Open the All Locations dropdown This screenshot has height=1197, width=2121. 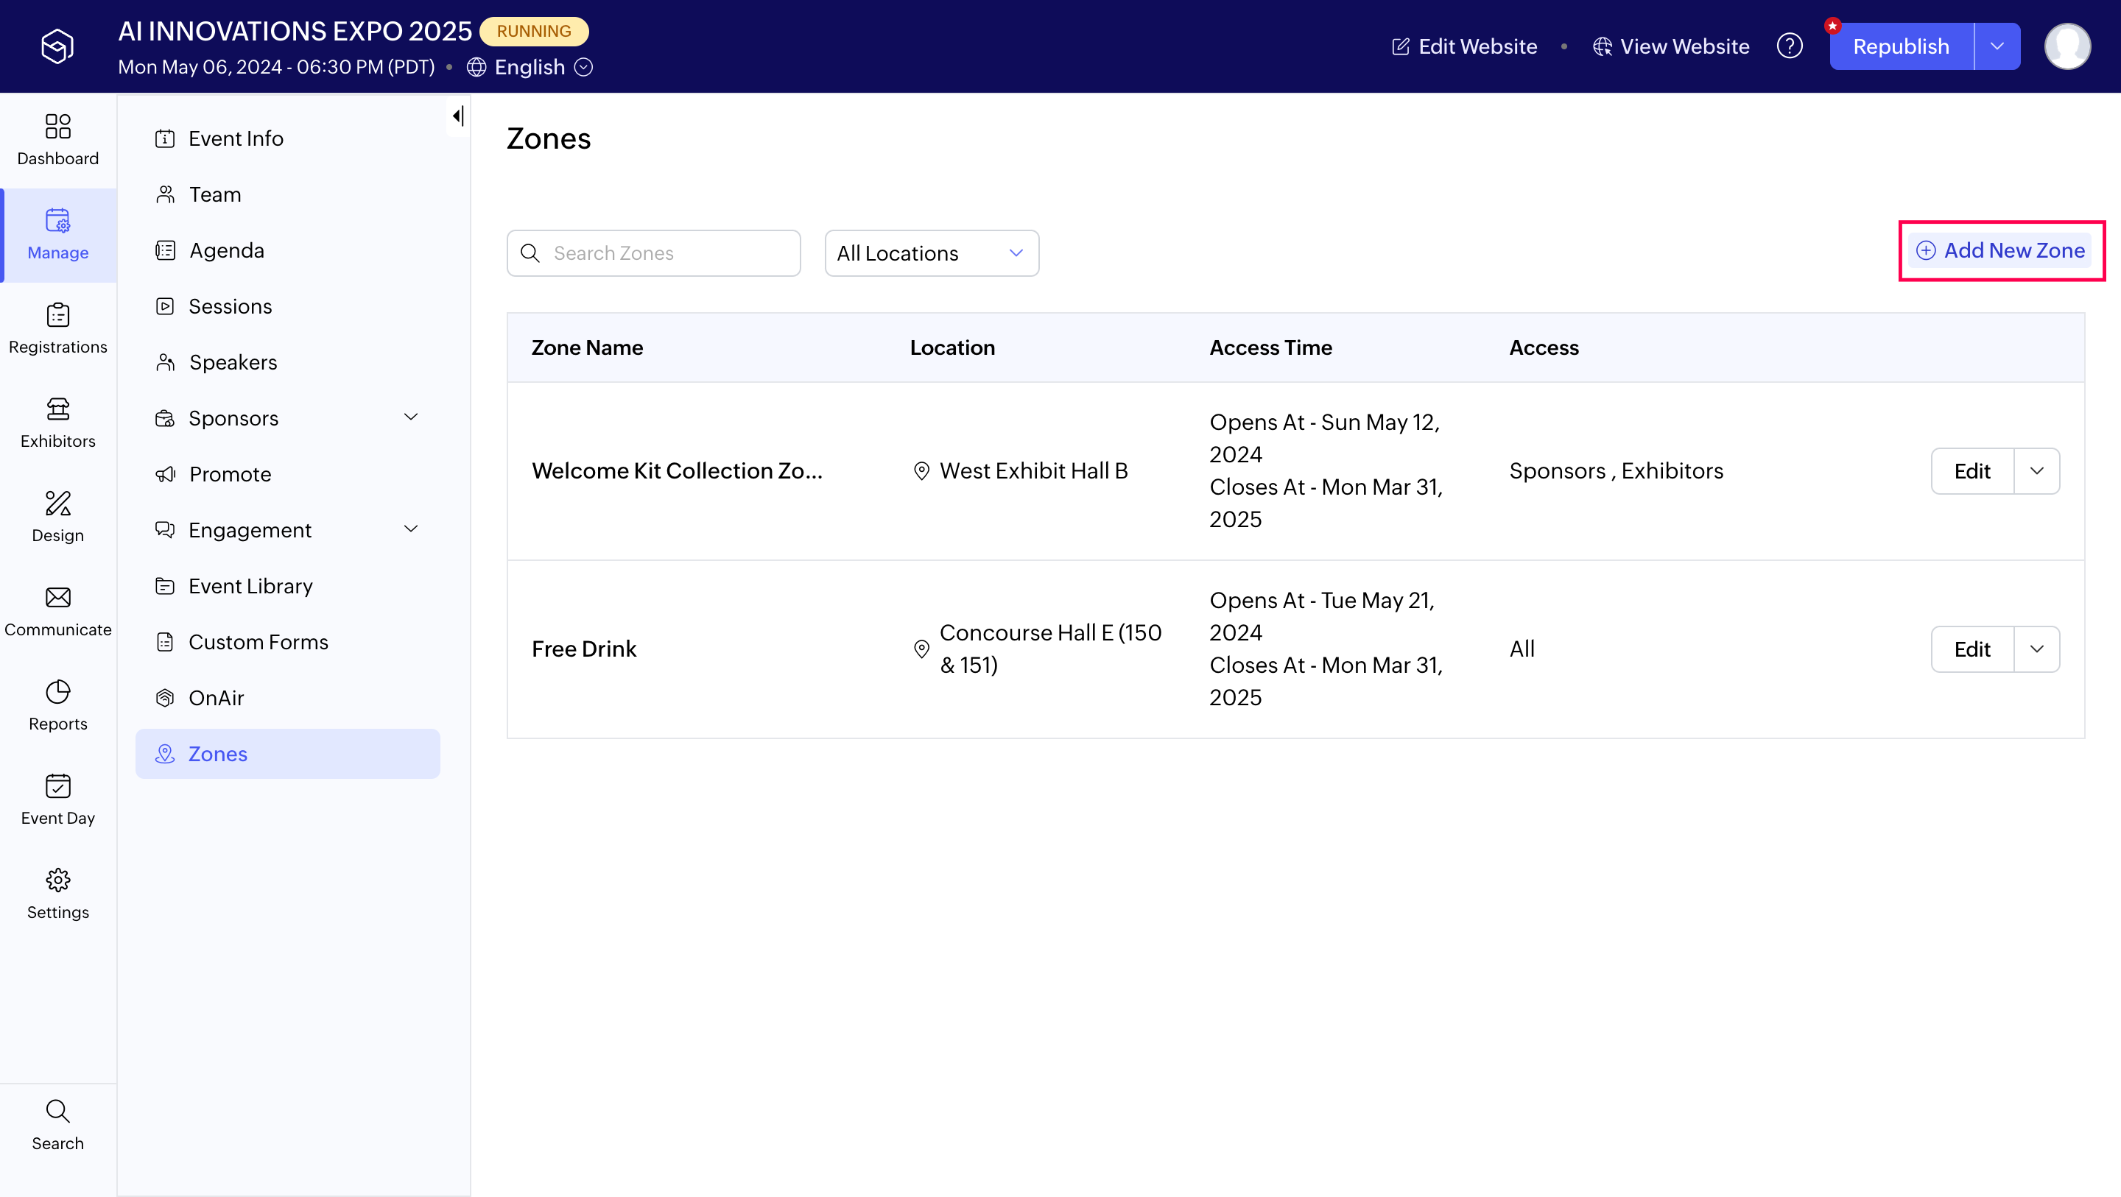pyautogui.click(x=931, y=253)
